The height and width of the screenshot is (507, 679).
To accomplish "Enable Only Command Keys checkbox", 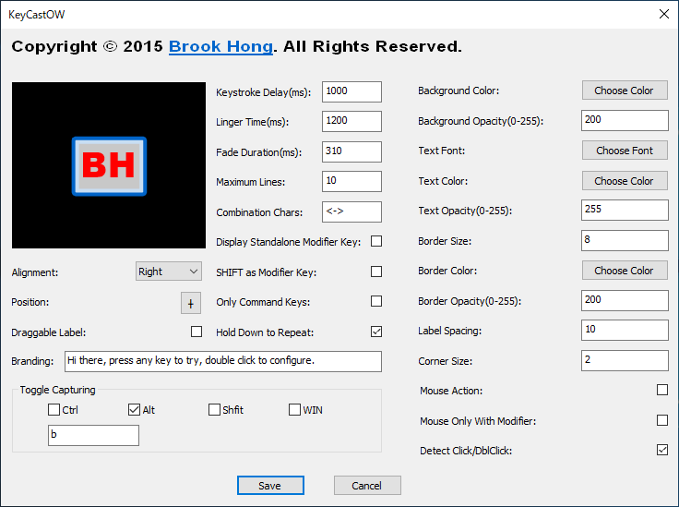I will (x=376, y=301).
